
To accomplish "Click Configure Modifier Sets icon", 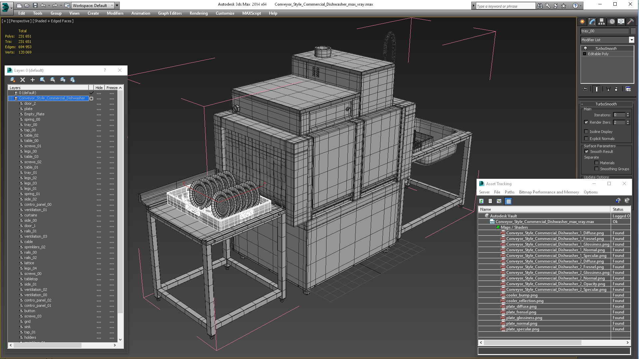I will click(628, 89).
